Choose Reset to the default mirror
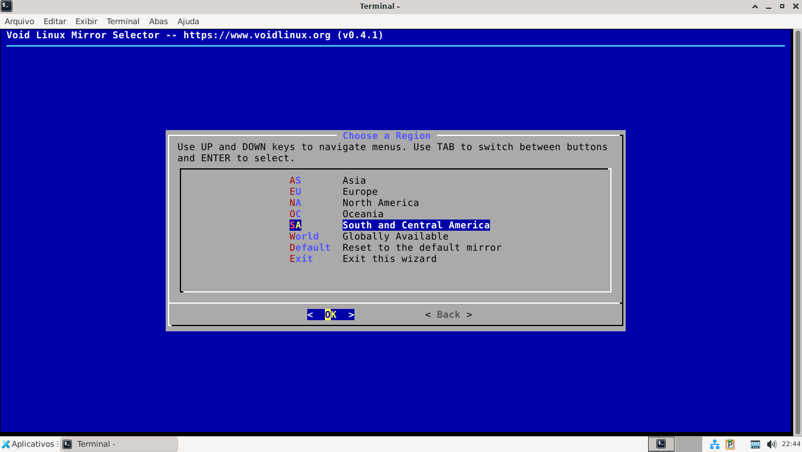802x452 pixels. click(422, 248)
